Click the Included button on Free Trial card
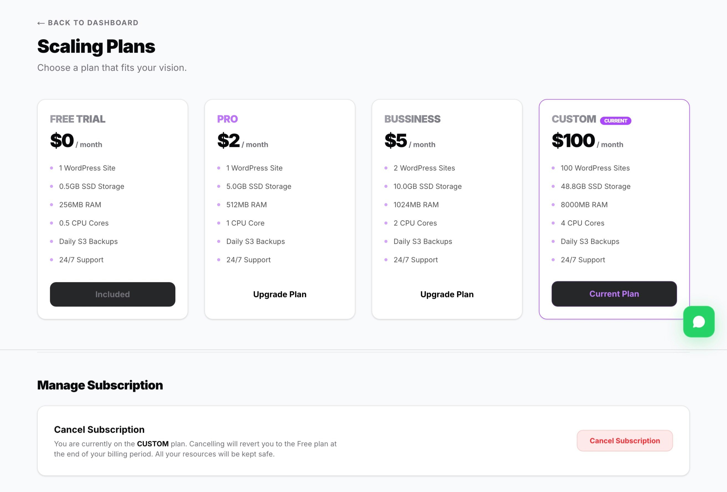 tap(112, 294)
